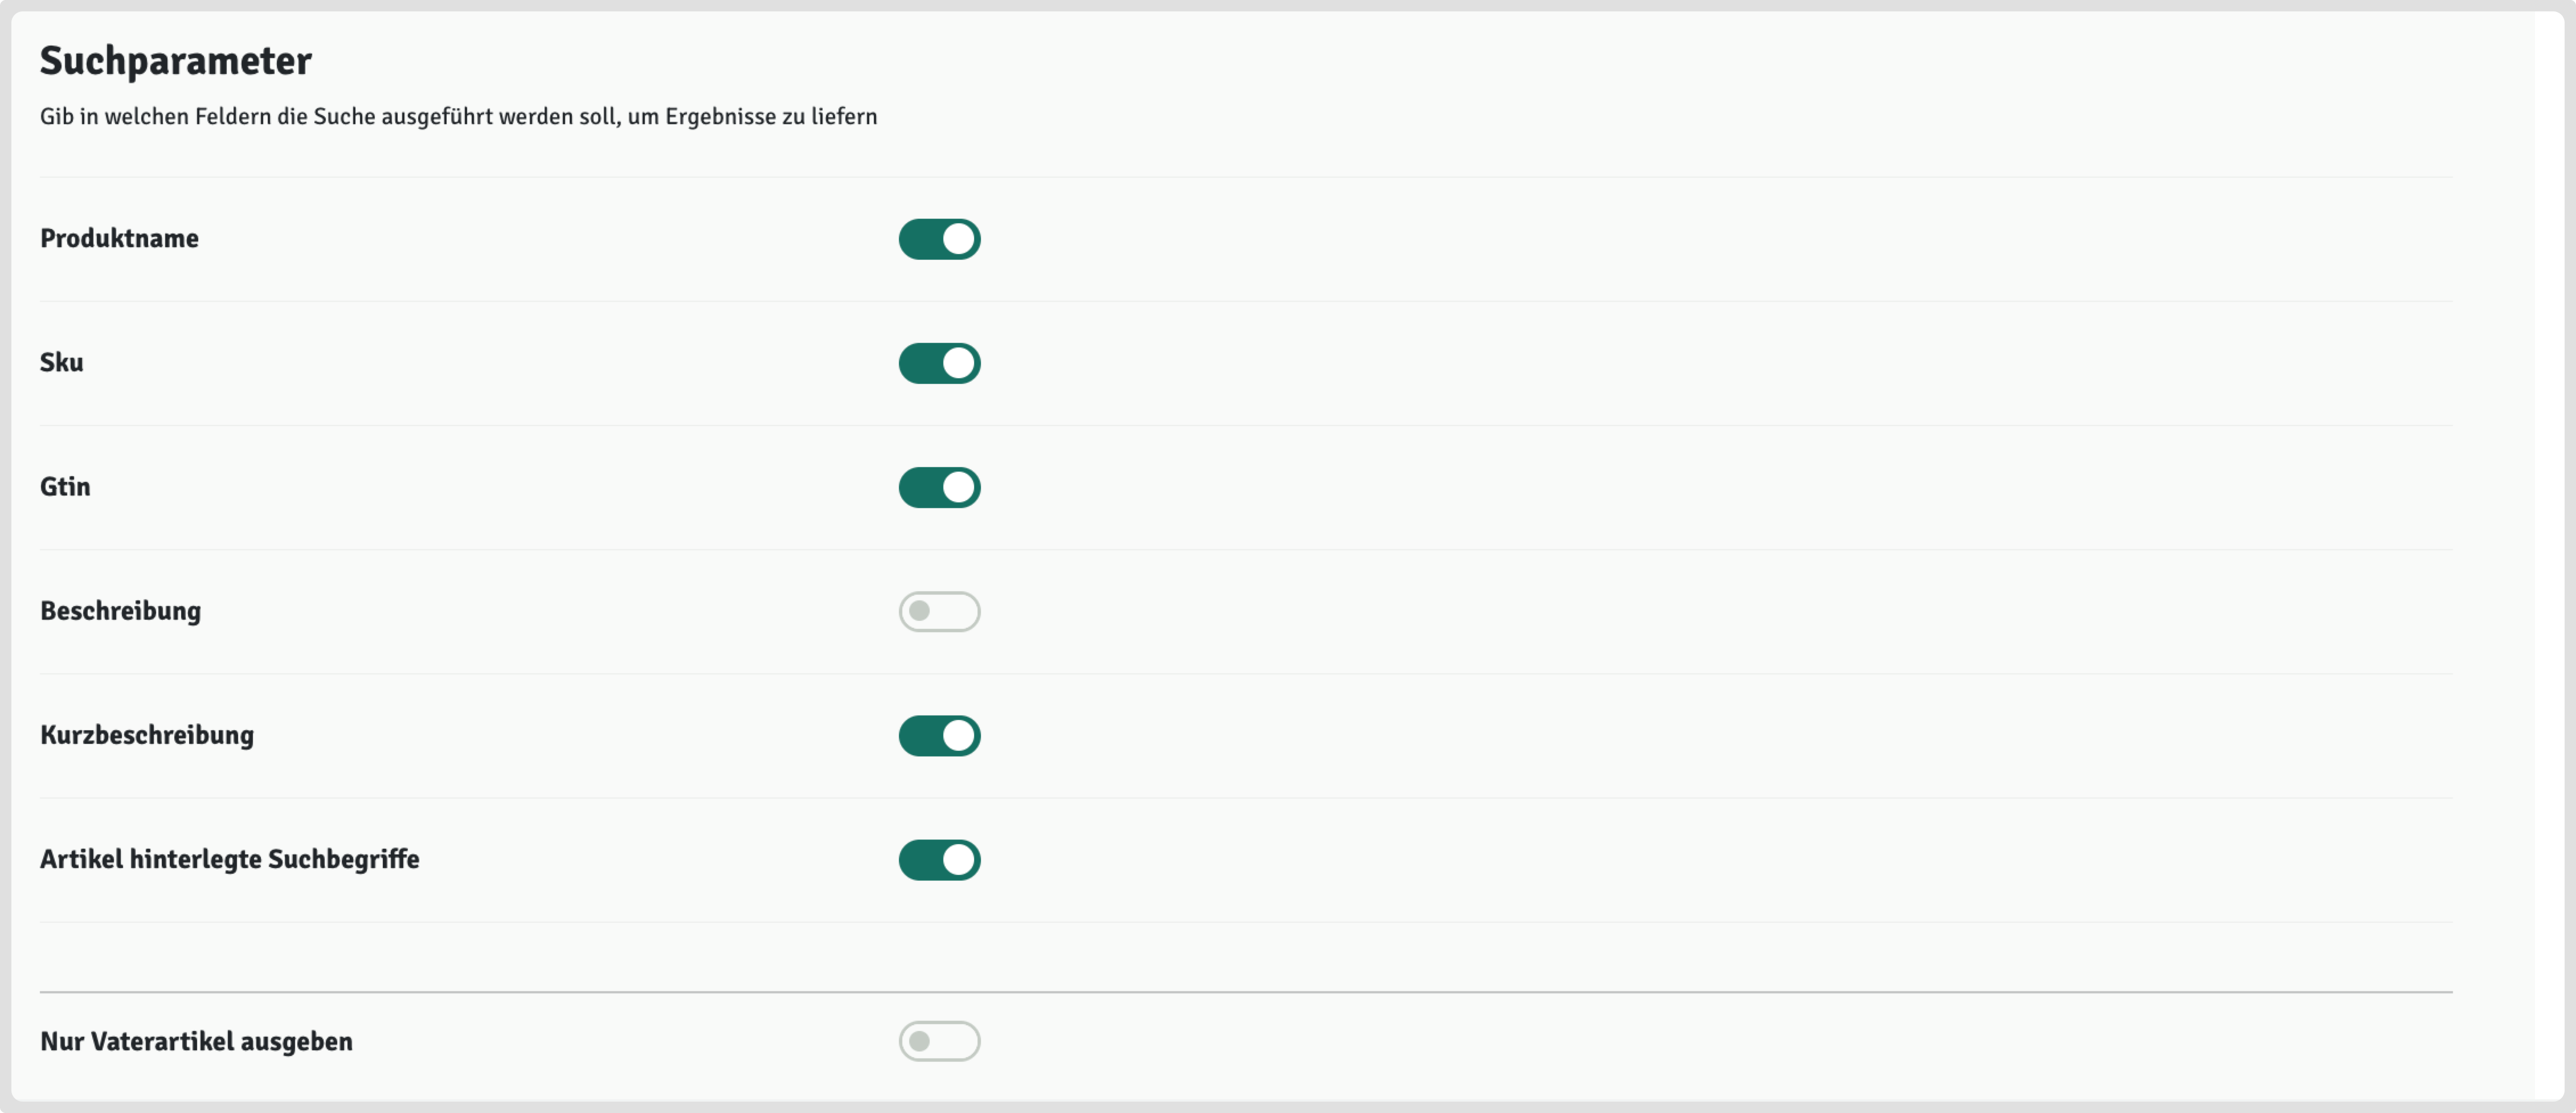Select the Gtin label text
This screenshot has height=1113, width=2576.
click(65, 487)
